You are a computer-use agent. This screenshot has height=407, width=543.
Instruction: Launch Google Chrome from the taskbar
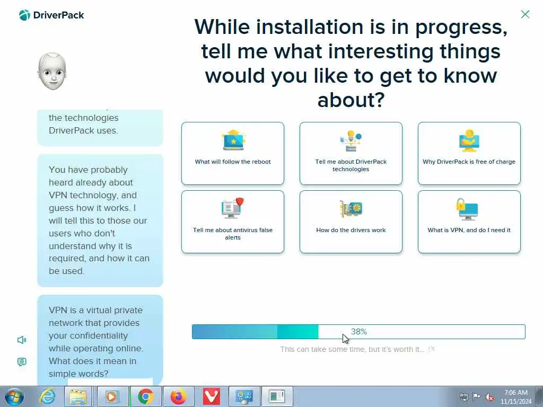pyautogui.click(x=145, y=396)
